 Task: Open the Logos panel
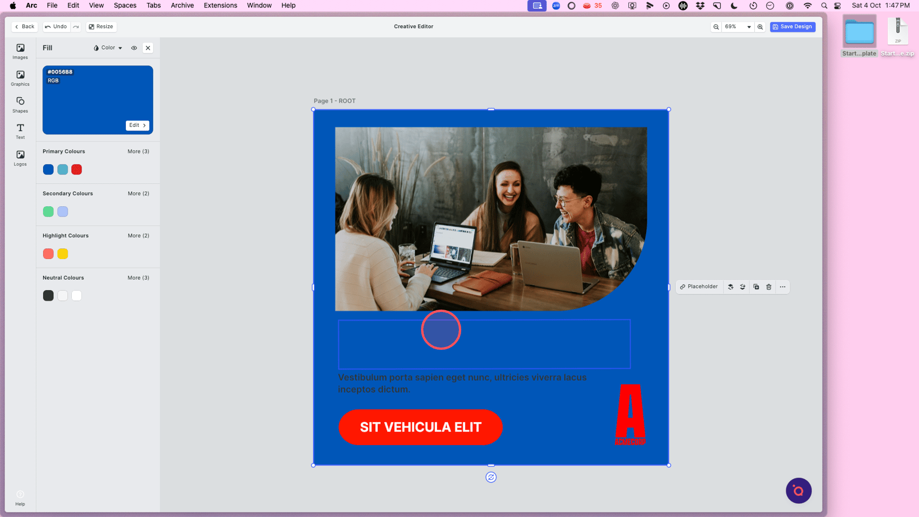pyautogui.click(x=20, y=158)
